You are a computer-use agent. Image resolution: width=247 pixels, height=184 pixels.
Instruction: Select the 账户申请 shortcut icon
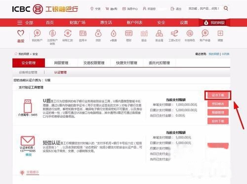[x=205, y=33]
